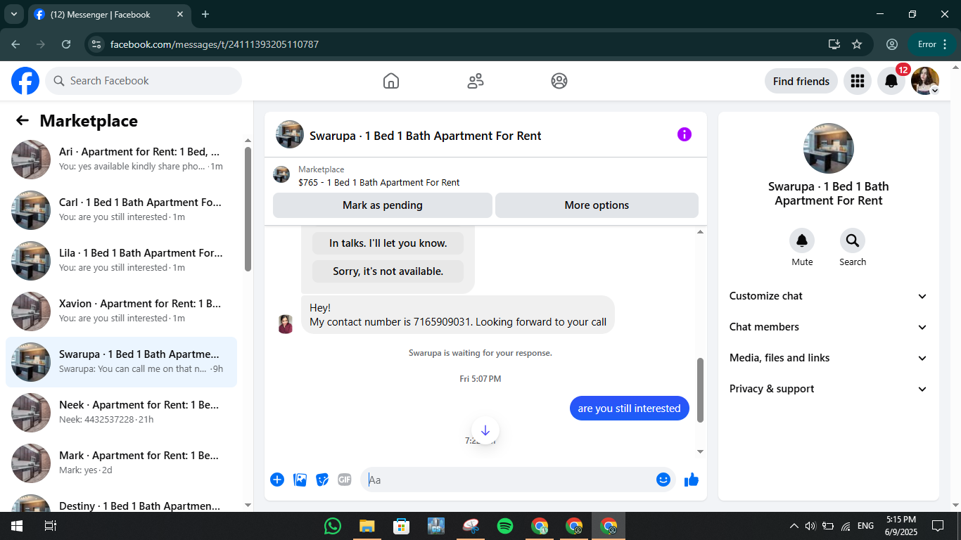Open the Facebook home logo

(25, 81)
